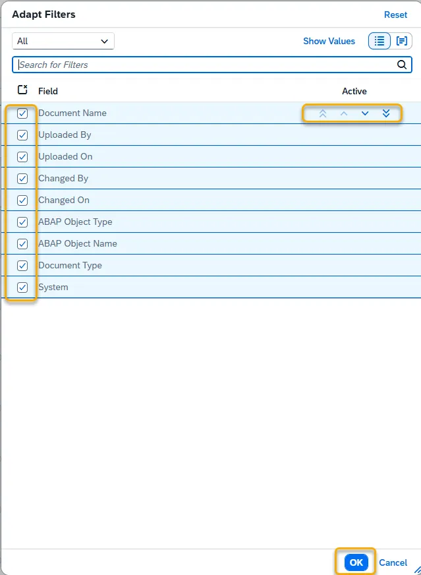
Task: Select the Changed By row label
Action: coord(63,178)
